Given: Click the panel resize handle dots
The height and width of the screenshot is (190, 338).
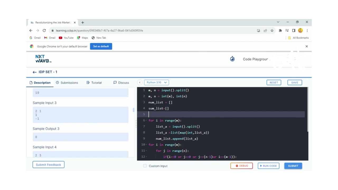Looking at the screenshot, I should click(136, 123).
